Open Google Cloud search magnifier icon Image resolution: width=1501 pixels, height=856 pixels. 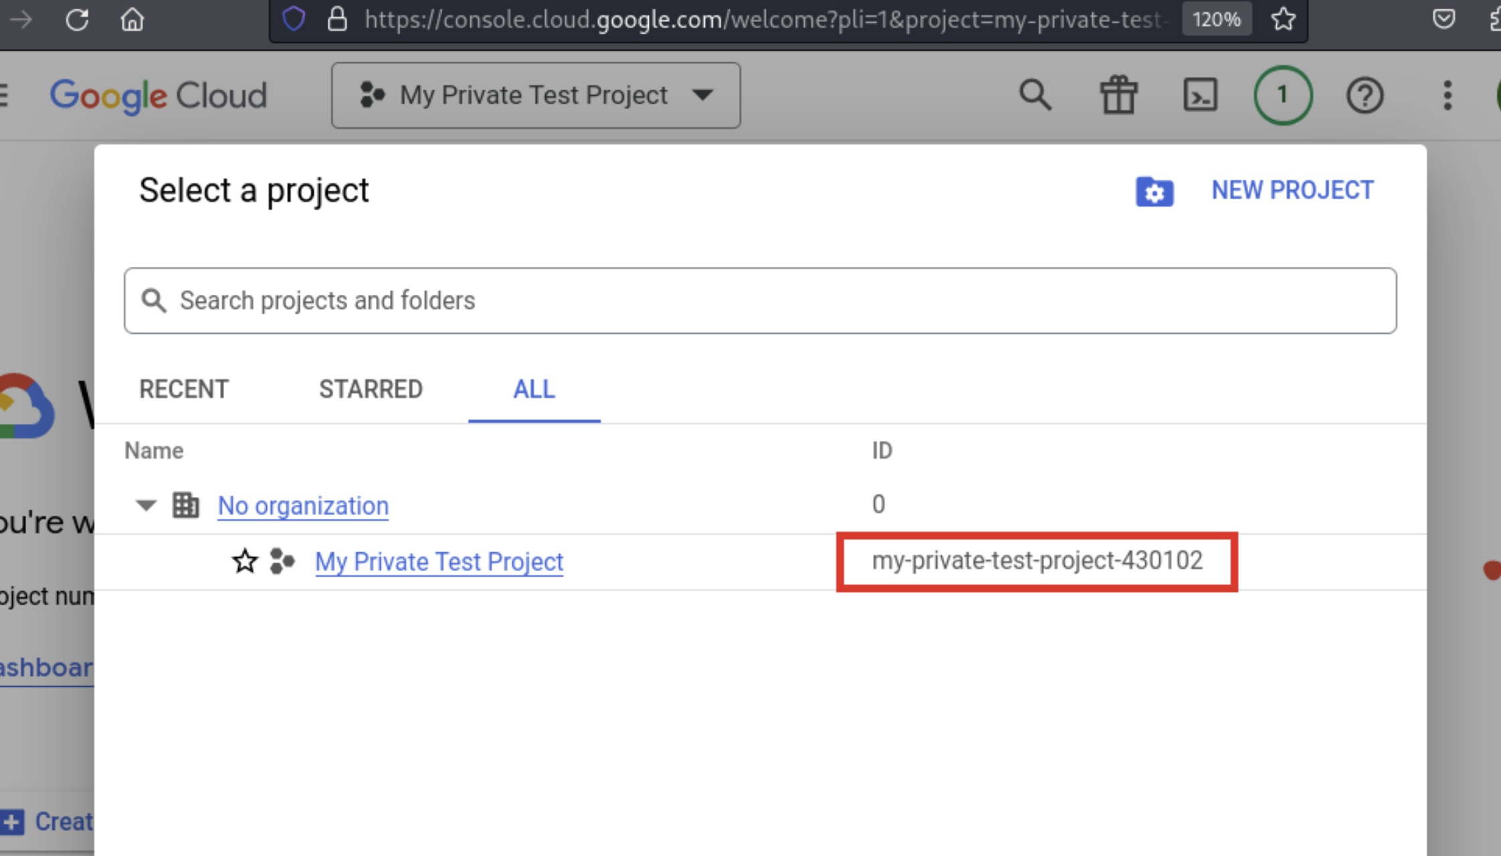point(1035,95)
